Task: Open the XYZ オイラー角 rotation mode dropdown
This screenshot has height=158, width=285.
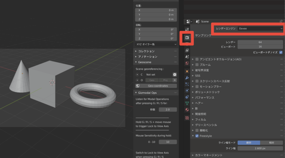Action: [156, 44]
